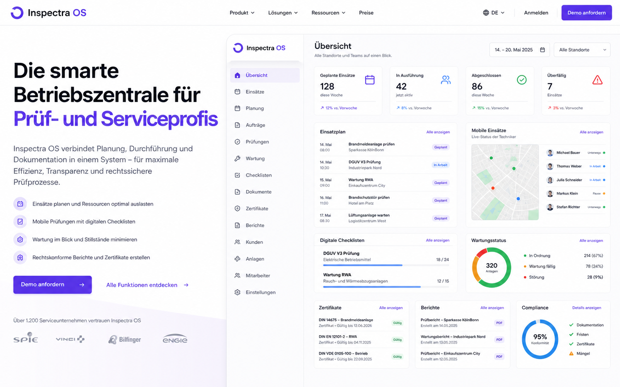This screenshot has height=387, width=620.
Task: Click the Thomas Weber technician row
Action: (576, 166)
